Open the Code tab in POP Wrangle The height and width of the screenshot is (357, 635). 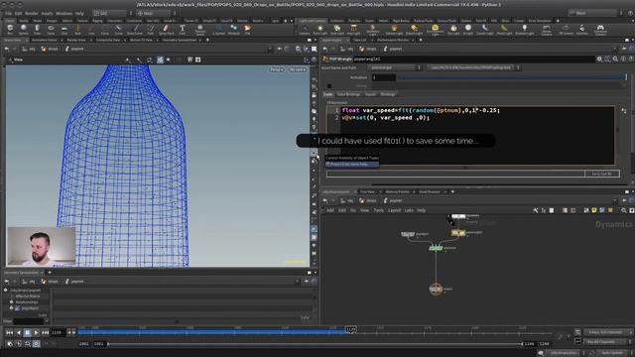point(328,94)
